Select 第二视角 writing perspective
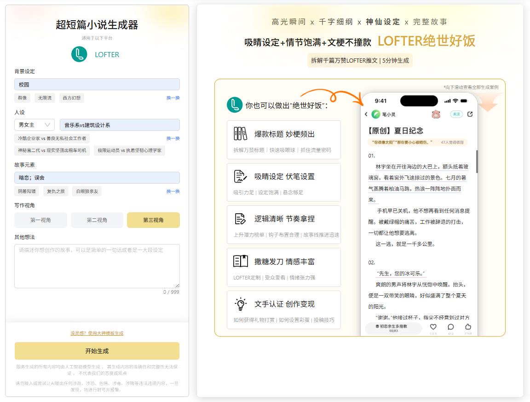 97,220
